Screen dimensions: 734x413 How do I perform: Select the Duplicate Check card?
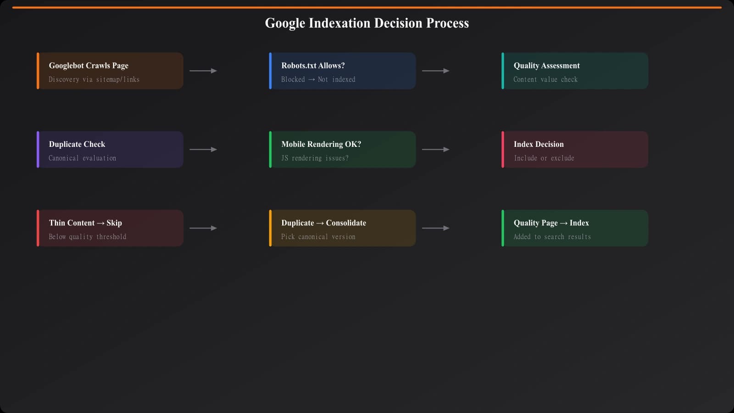coord(110,149)
